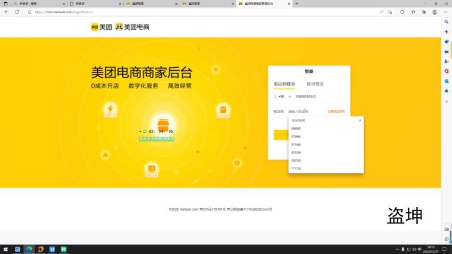Open the notification center icon

click(444, 249)
